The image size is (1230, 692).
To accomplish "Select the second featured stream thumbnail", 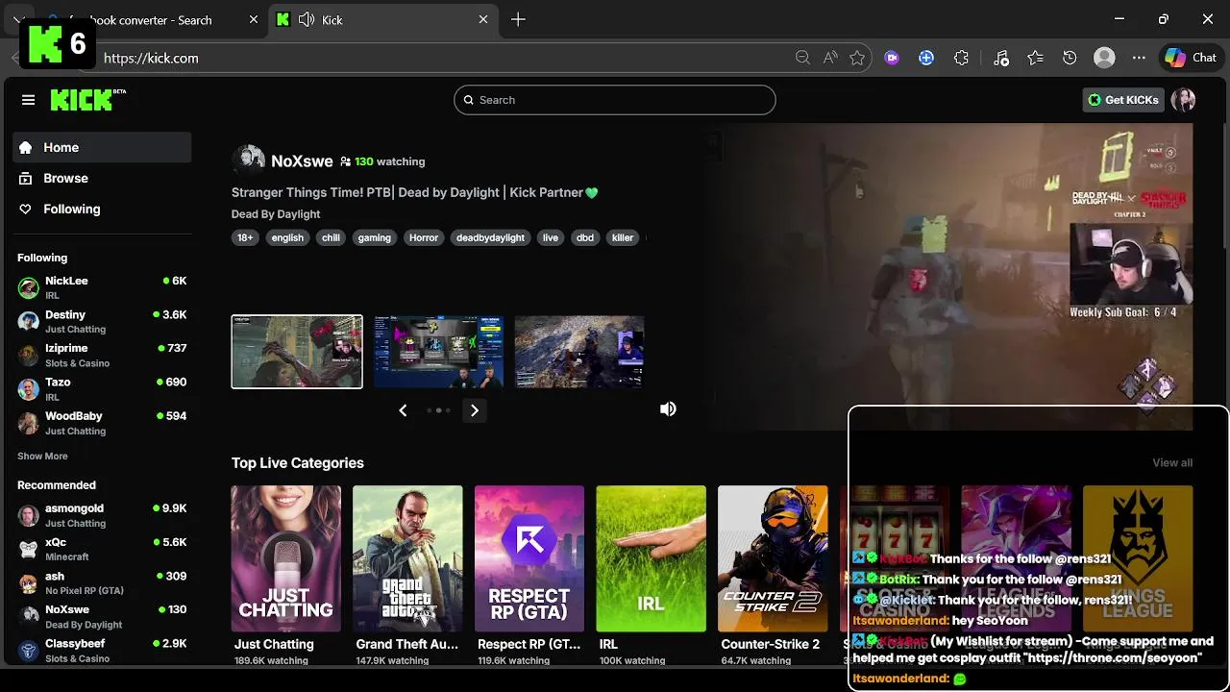I will (x=438, y=352).
